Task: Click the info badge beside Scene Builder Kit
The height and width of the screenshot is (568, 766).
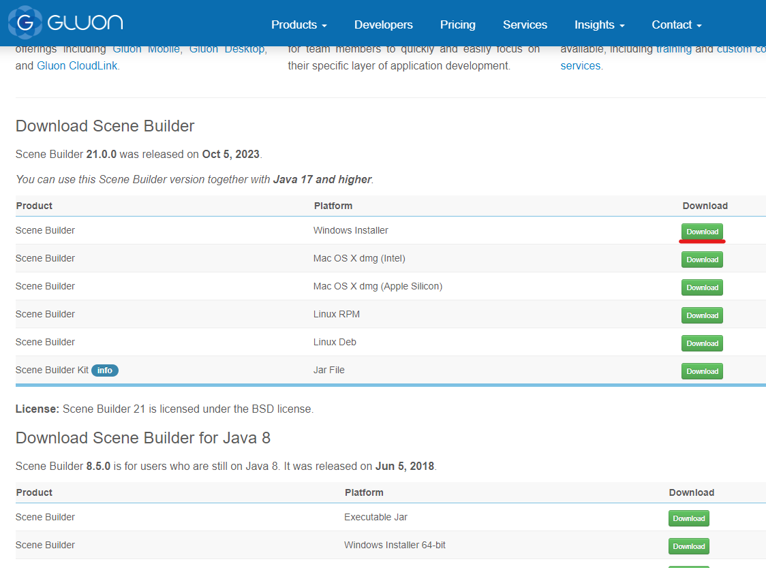Action: click(x=104, y=370)
